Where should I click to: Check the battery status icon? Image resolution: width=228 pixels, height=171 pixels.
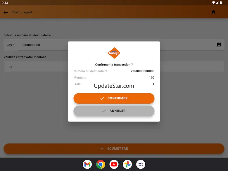[221, 3]
